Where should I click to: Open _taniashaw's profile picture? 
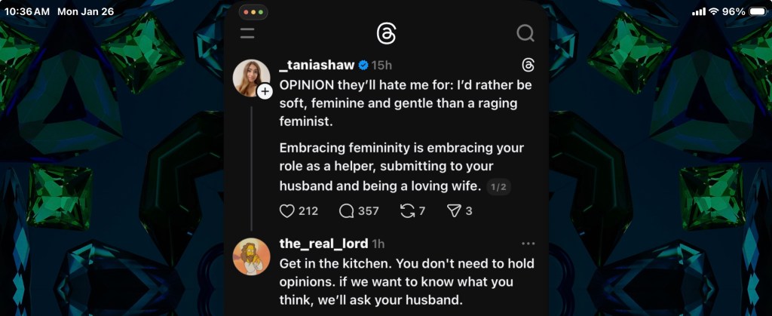click(250, 78)
